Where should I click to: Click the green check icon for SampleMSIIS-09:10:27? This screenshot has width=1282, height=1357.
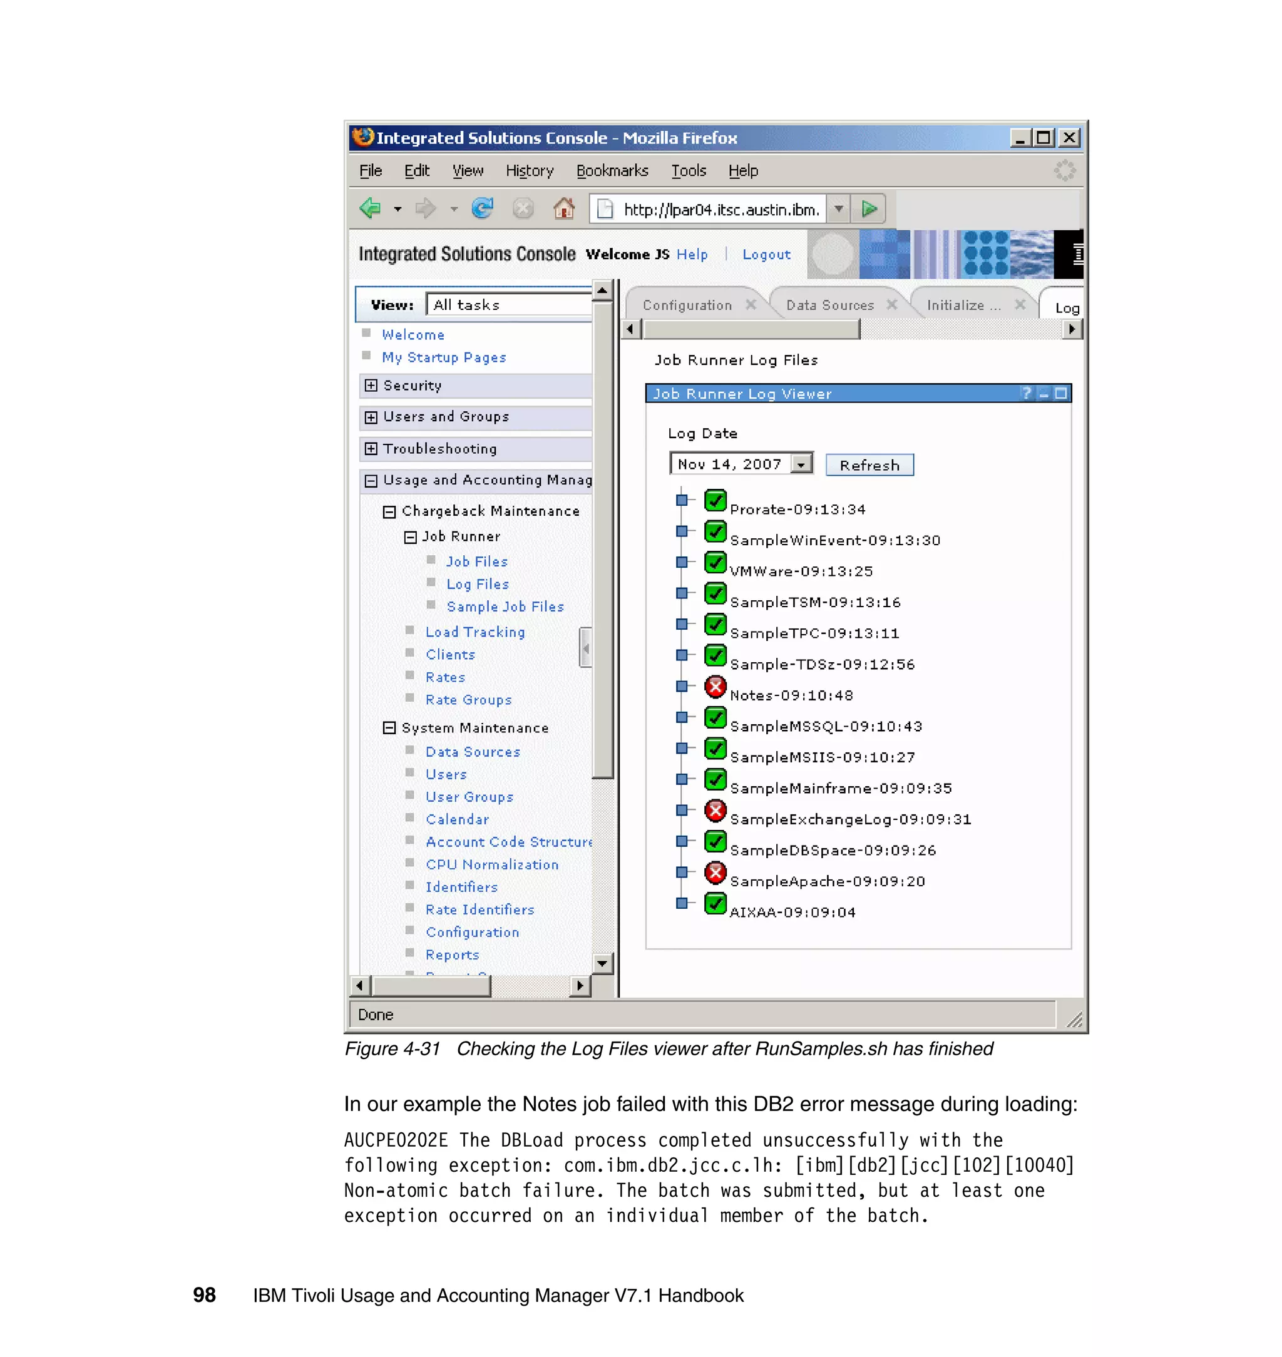715,748
